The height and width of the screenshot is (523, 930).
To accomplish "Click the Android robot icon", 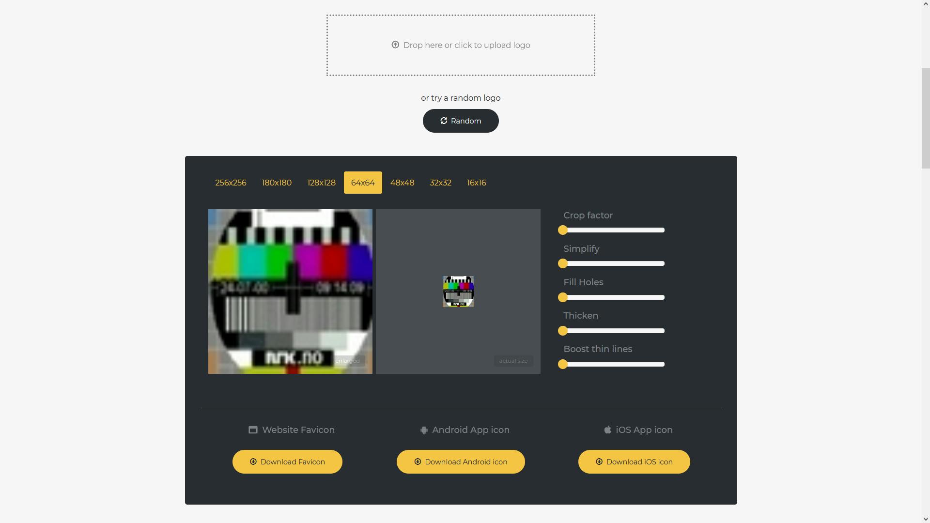I will click(x=424, y=430).
